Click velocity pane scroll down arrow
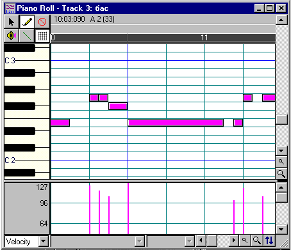291x250 pixels. [281, 230]
